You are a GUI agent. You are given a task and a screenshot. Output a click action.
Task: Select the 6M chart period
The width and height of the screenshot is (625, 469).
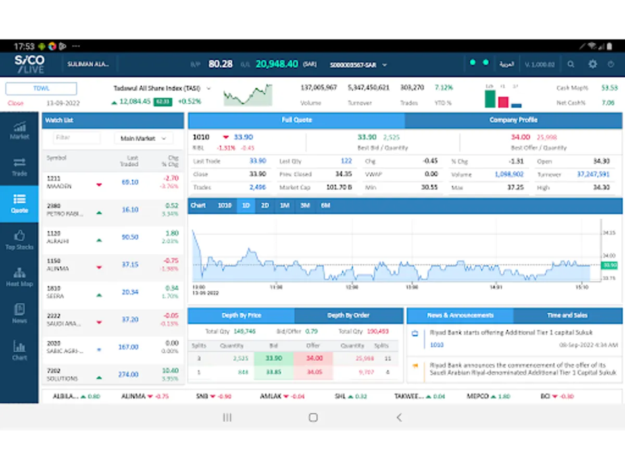(326, 206)
